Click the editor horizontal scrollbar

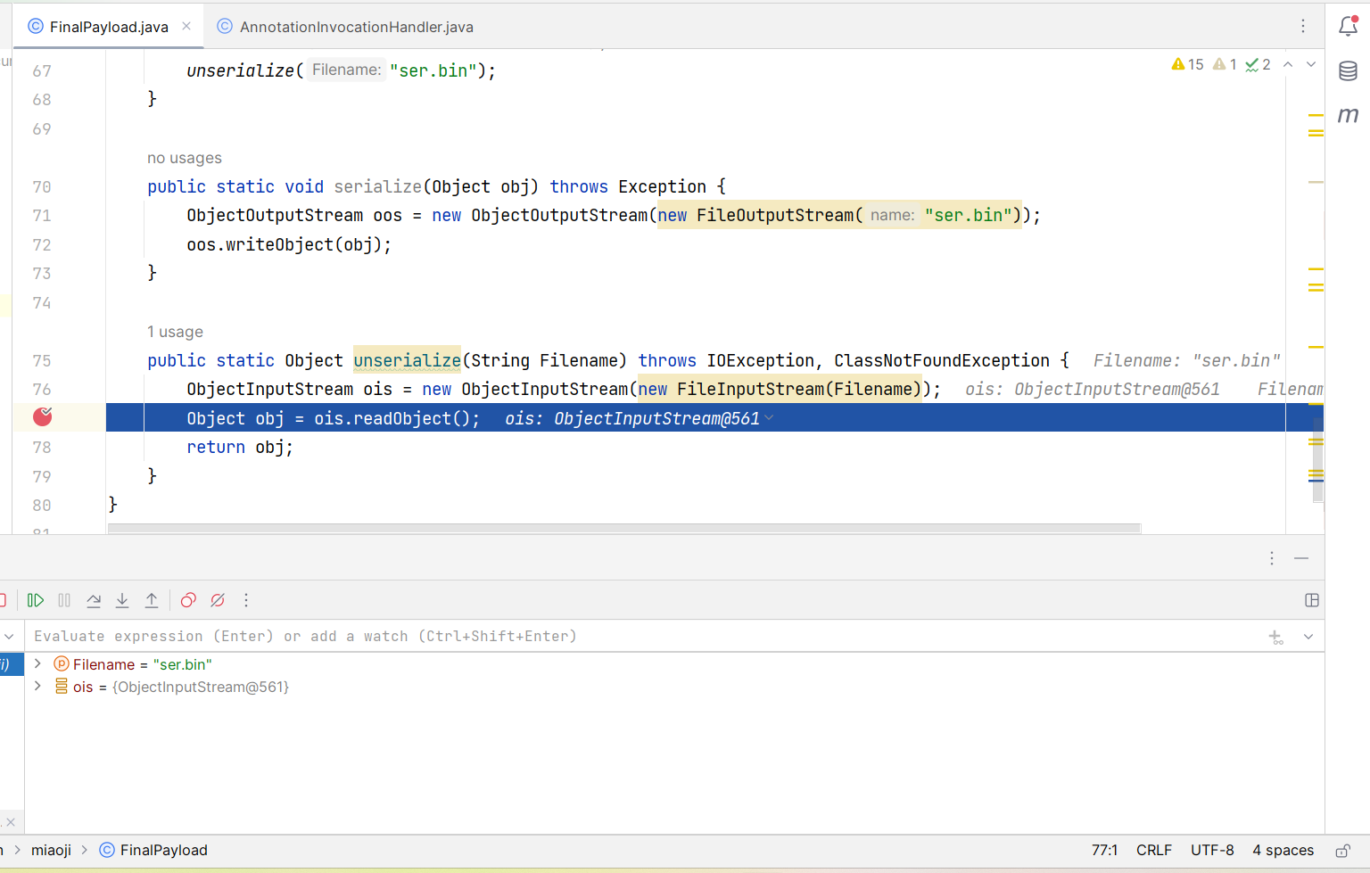click(x=624, y=529)
